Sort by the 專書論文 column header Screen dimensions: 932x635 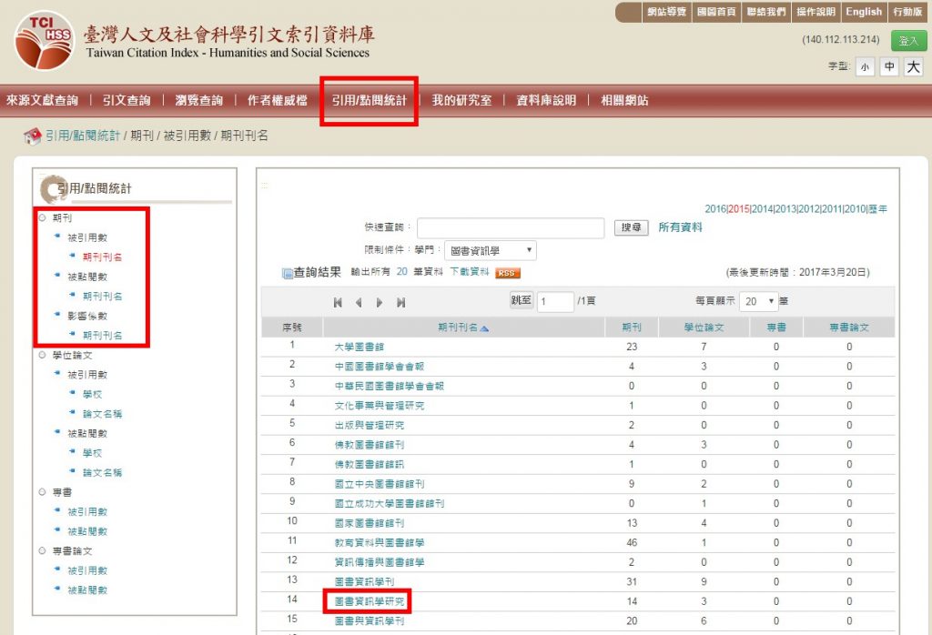[849, 328]
